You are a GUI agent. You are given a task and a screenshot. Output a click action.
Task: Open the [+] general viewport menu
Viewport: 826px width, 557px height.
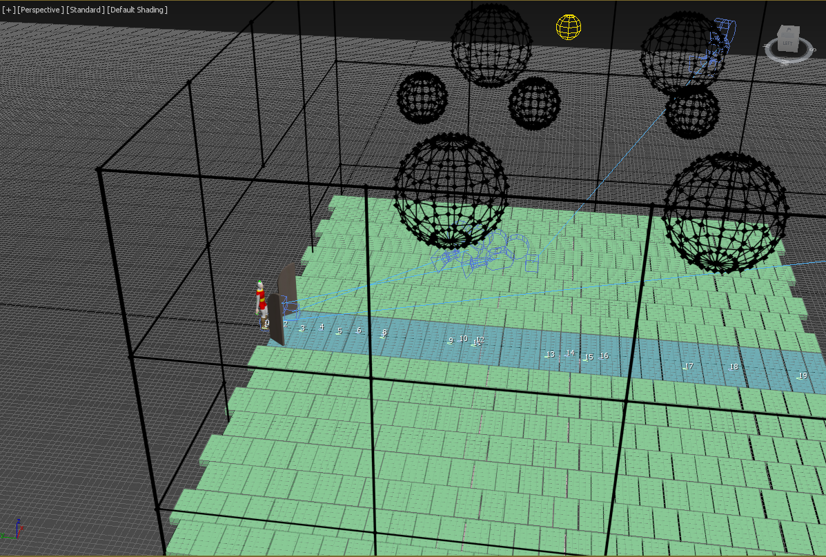8,10
